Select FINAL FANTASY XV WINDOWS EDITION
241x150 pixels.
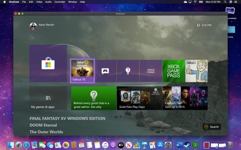(x=68, y=118)
